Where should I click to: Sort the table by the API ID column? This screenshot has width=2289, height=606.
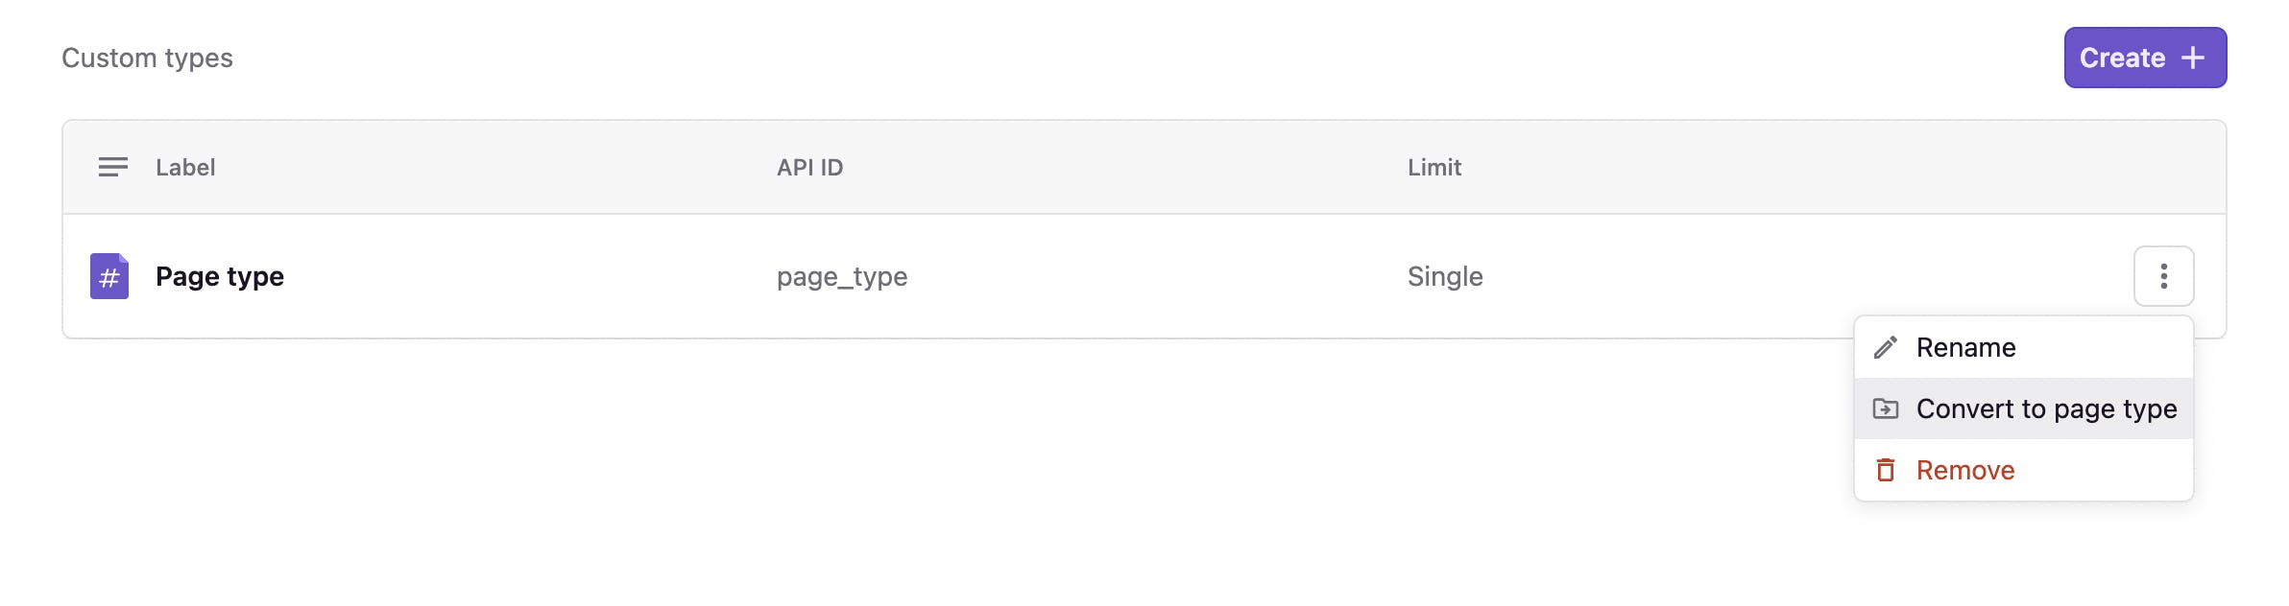[x=810, y=167]
